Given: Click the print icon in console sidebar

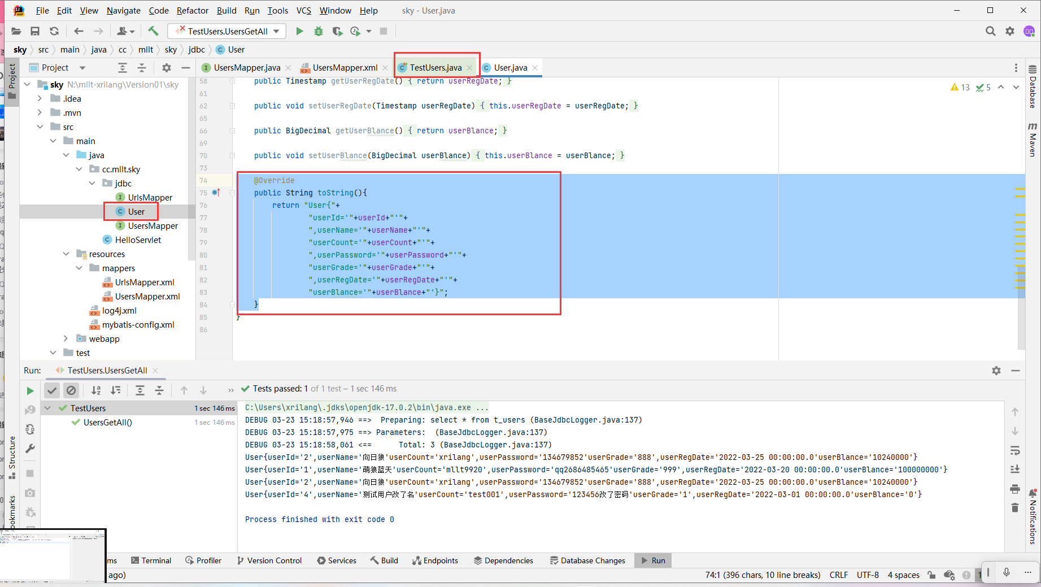Looking at the screenshot, I should [x=1015, y=489].
